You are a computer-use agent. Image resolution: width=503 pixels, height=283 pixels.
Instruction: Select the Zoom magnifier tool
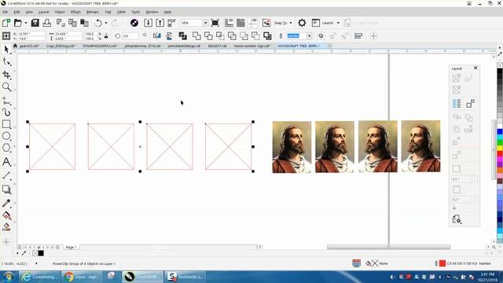6,87
